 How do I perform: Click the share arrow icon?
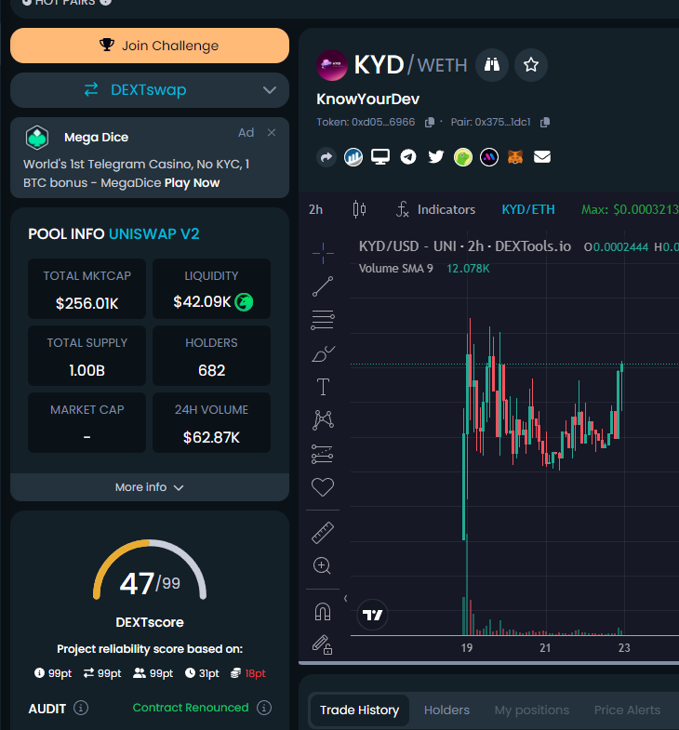point(326,157)
